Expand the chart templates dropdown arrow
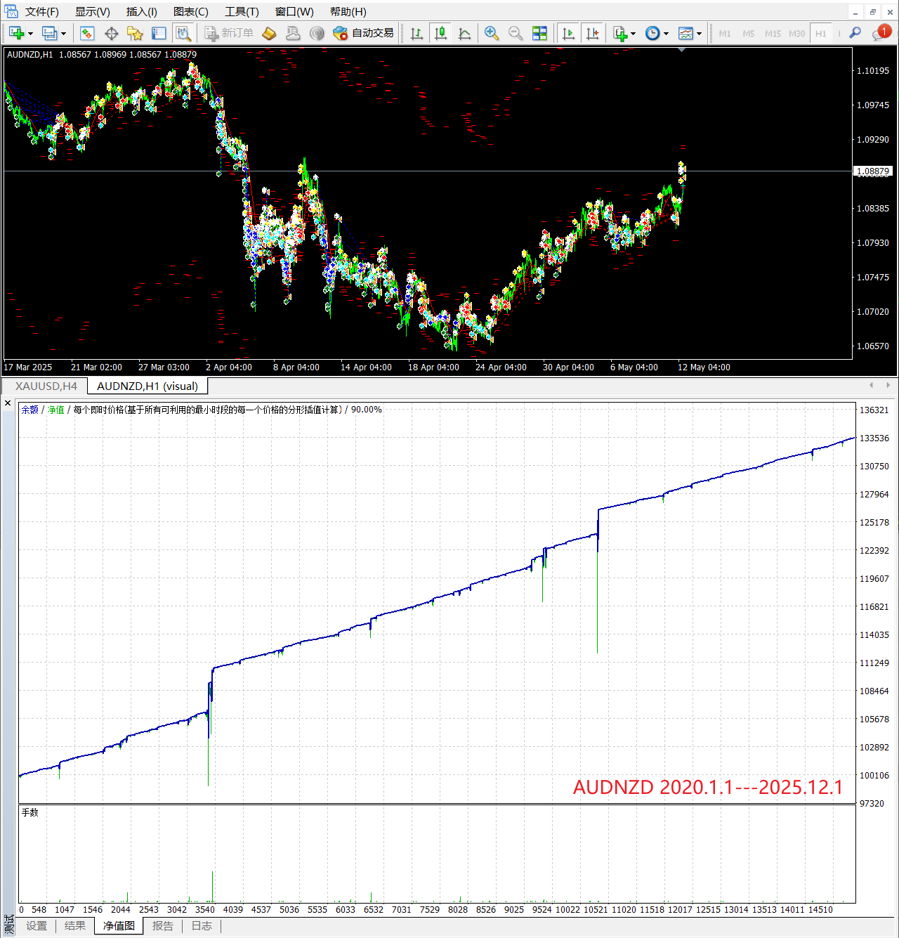Screen dimensions: 899x938 tap(699, 34)
